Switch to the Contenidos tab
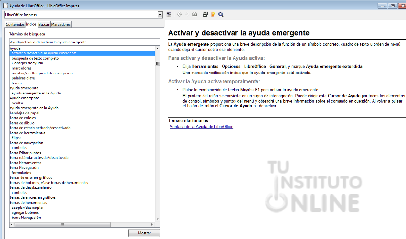The width and height of the screenshot is (406, 239). (x=15, y=24)
